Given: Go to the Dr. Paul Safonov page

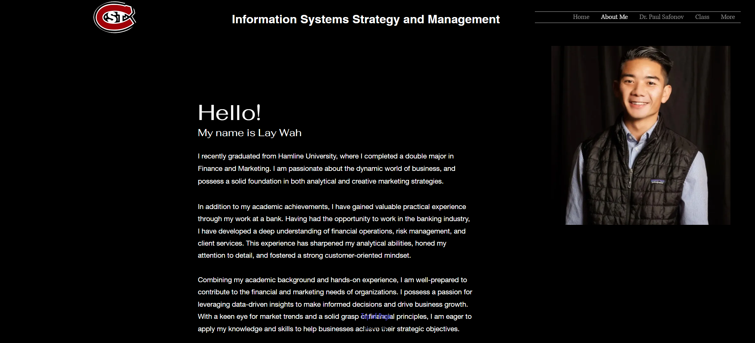Looking at the screenshot, I should [661, 17].
